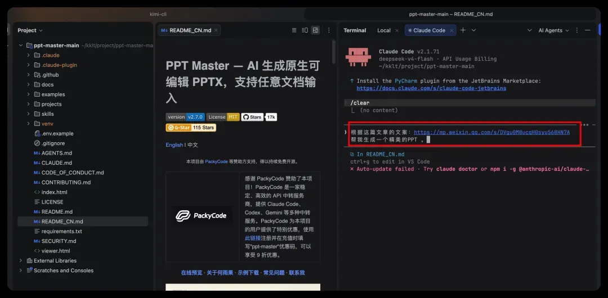Screen dimensions: 608x298
Task: Select CONTRIBUTING.md file
Action: tap(66, 182)
